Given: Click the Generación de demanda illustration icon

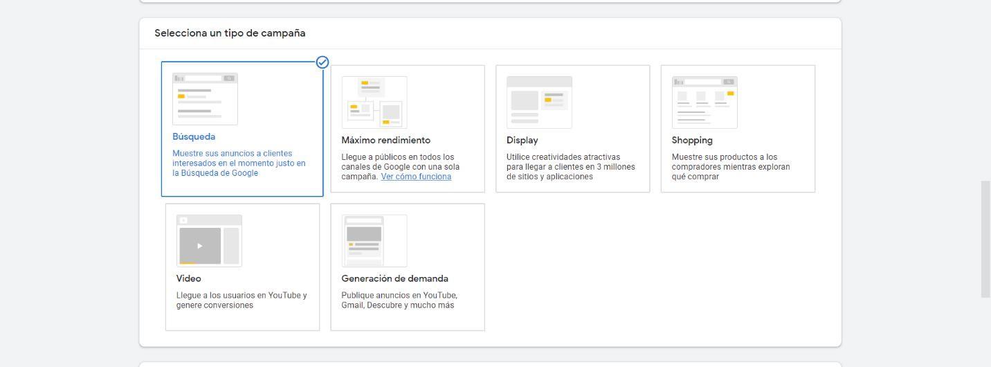Looking at the screenshot, I should point(374,241).
